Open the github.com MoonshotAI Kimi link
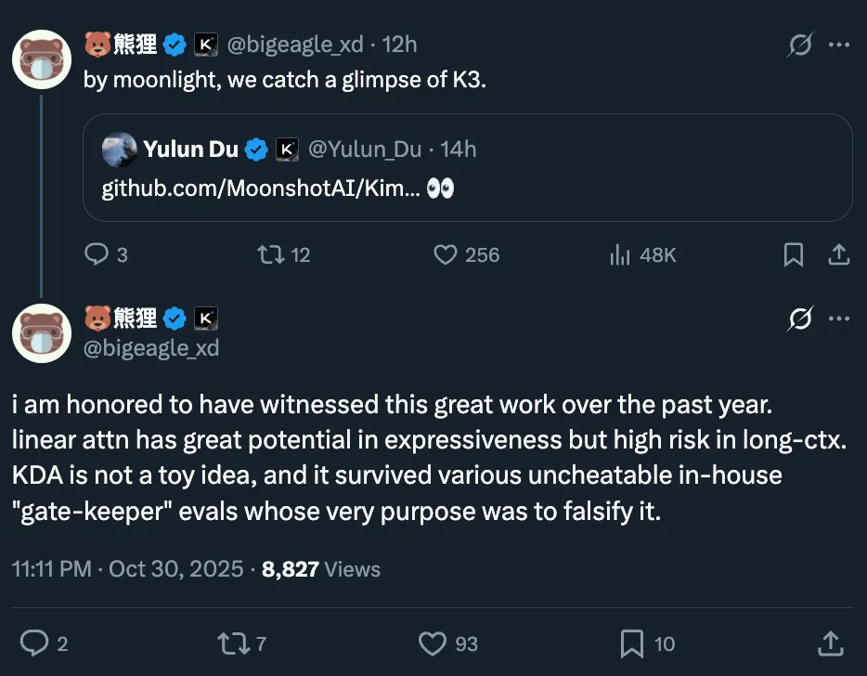The image size is (867, 676). 251,188
